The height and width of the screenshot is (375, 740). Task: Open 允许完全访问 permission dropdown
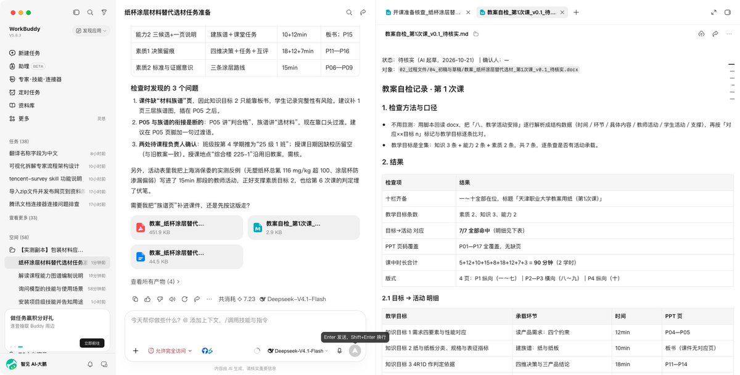tap(170, 350)
